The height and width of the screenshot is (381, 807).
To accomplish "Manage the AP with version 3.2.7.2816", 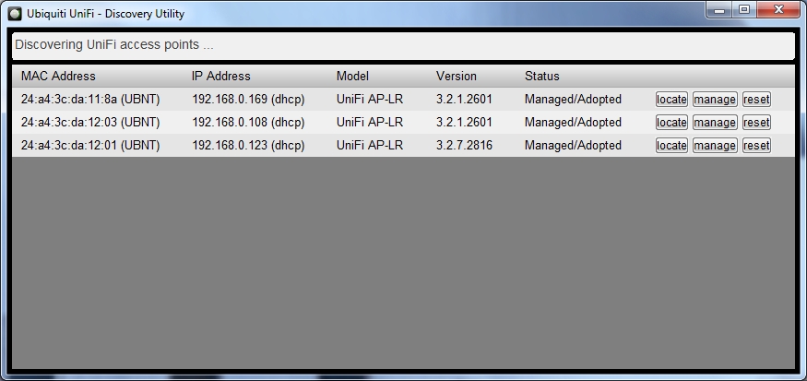I will 715,146.
